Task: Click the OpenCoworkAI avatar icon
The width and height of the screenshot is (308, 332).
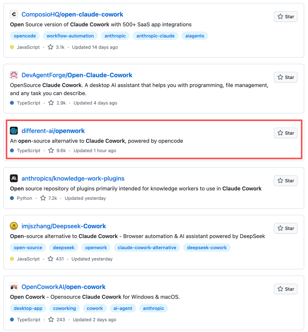Action: pos(14,287)
